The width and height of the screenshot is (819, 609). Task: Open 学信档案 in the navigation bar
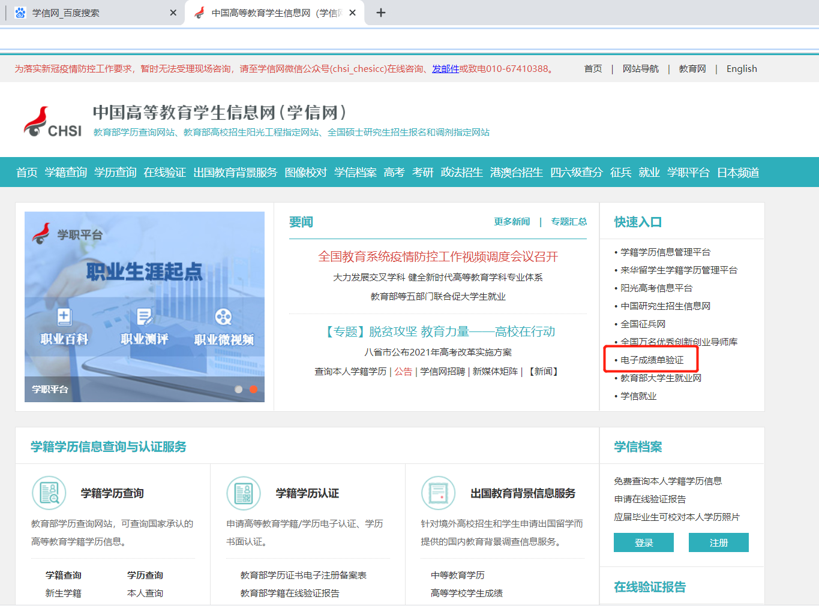tap(356, 173)
